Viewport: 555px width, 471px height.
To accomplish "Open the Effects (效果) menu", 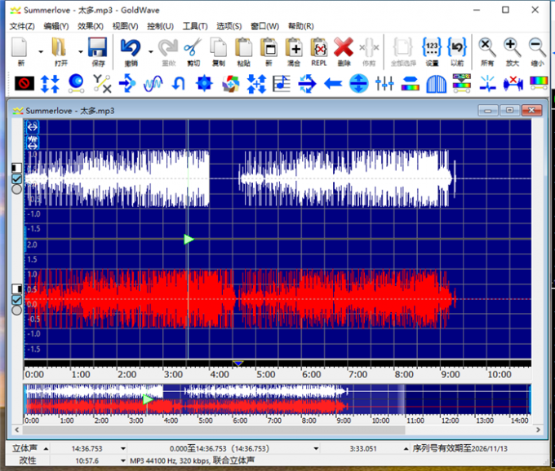I will point(90,26).
